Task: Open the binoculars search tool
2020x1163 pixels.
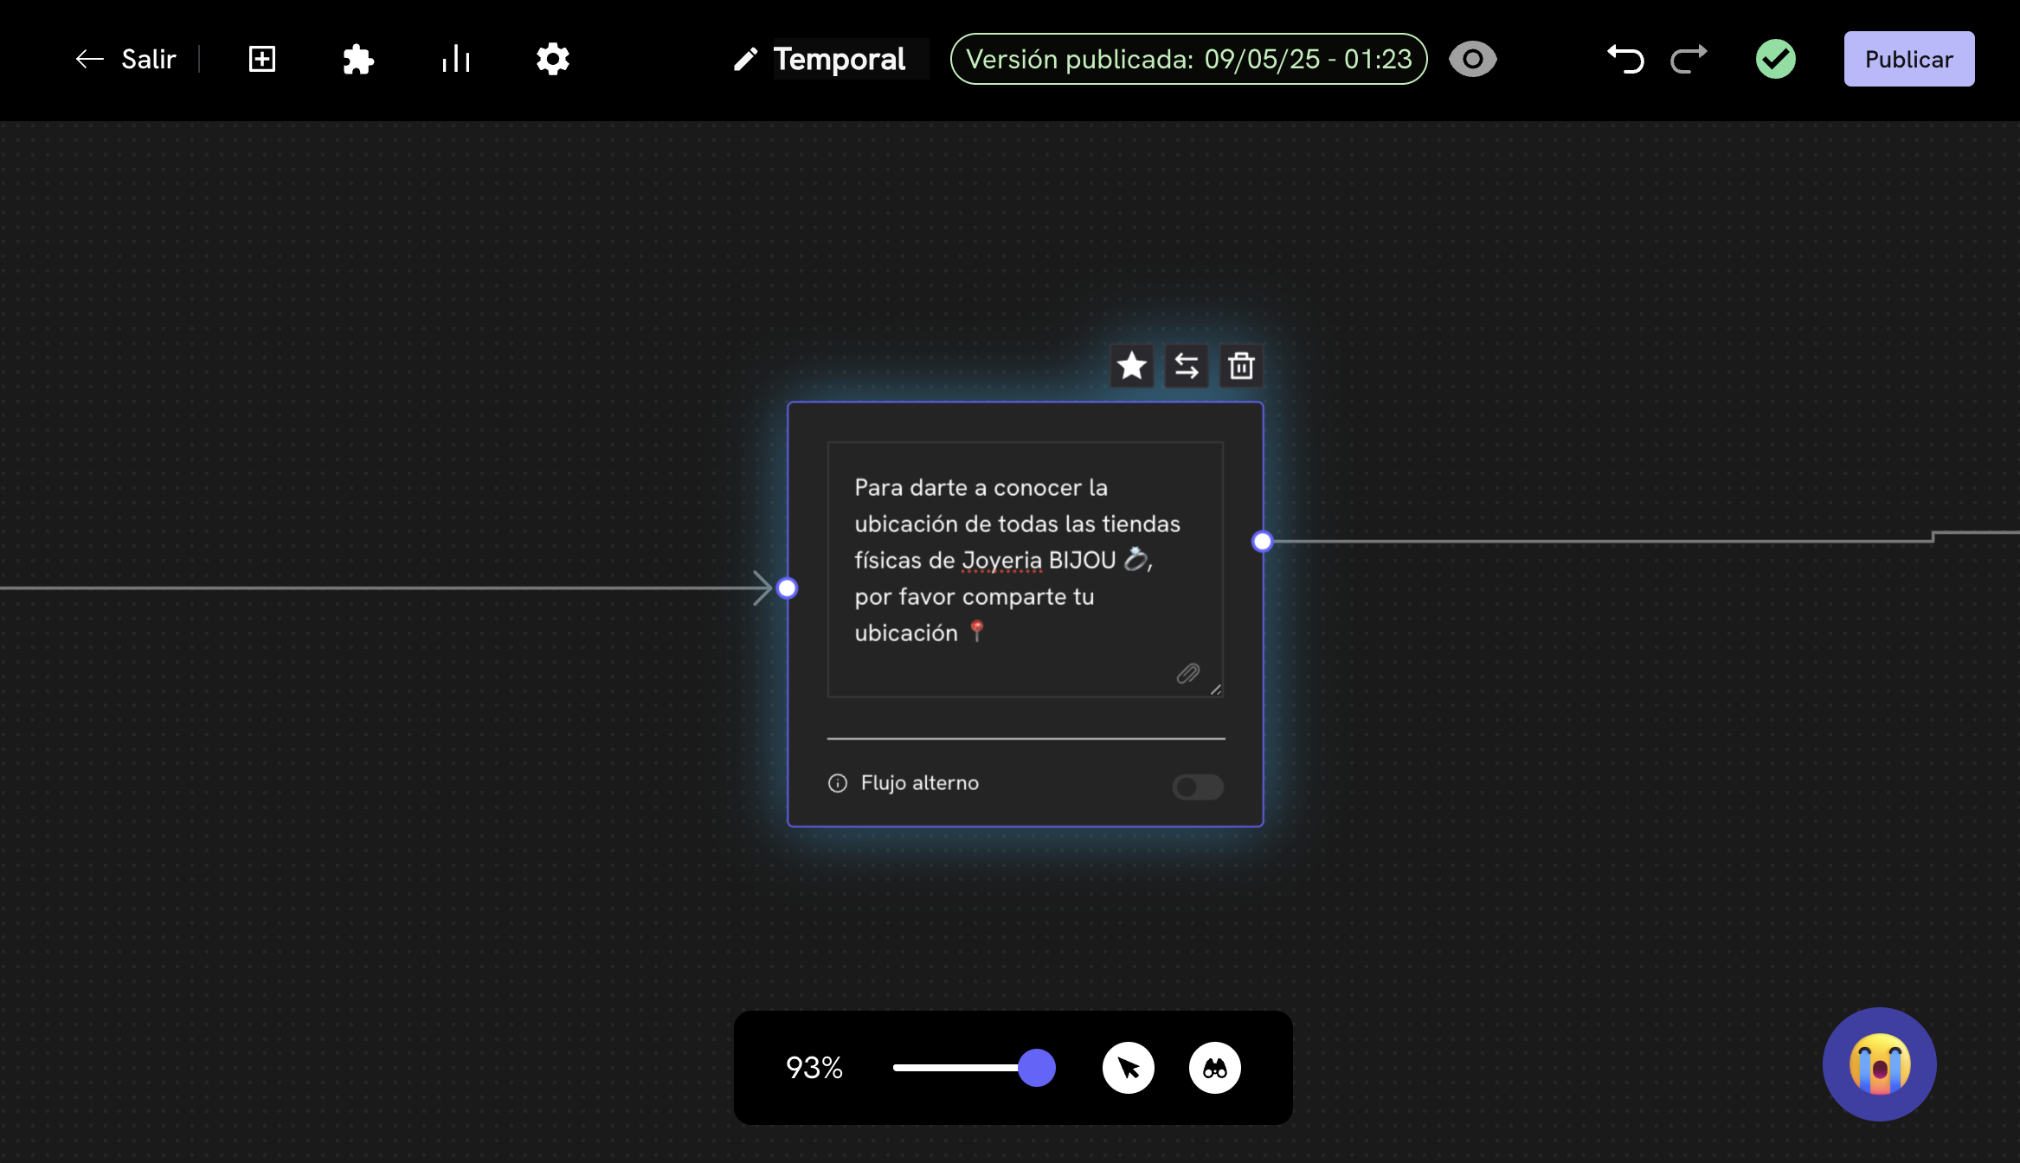Action: [1214, 1068]
